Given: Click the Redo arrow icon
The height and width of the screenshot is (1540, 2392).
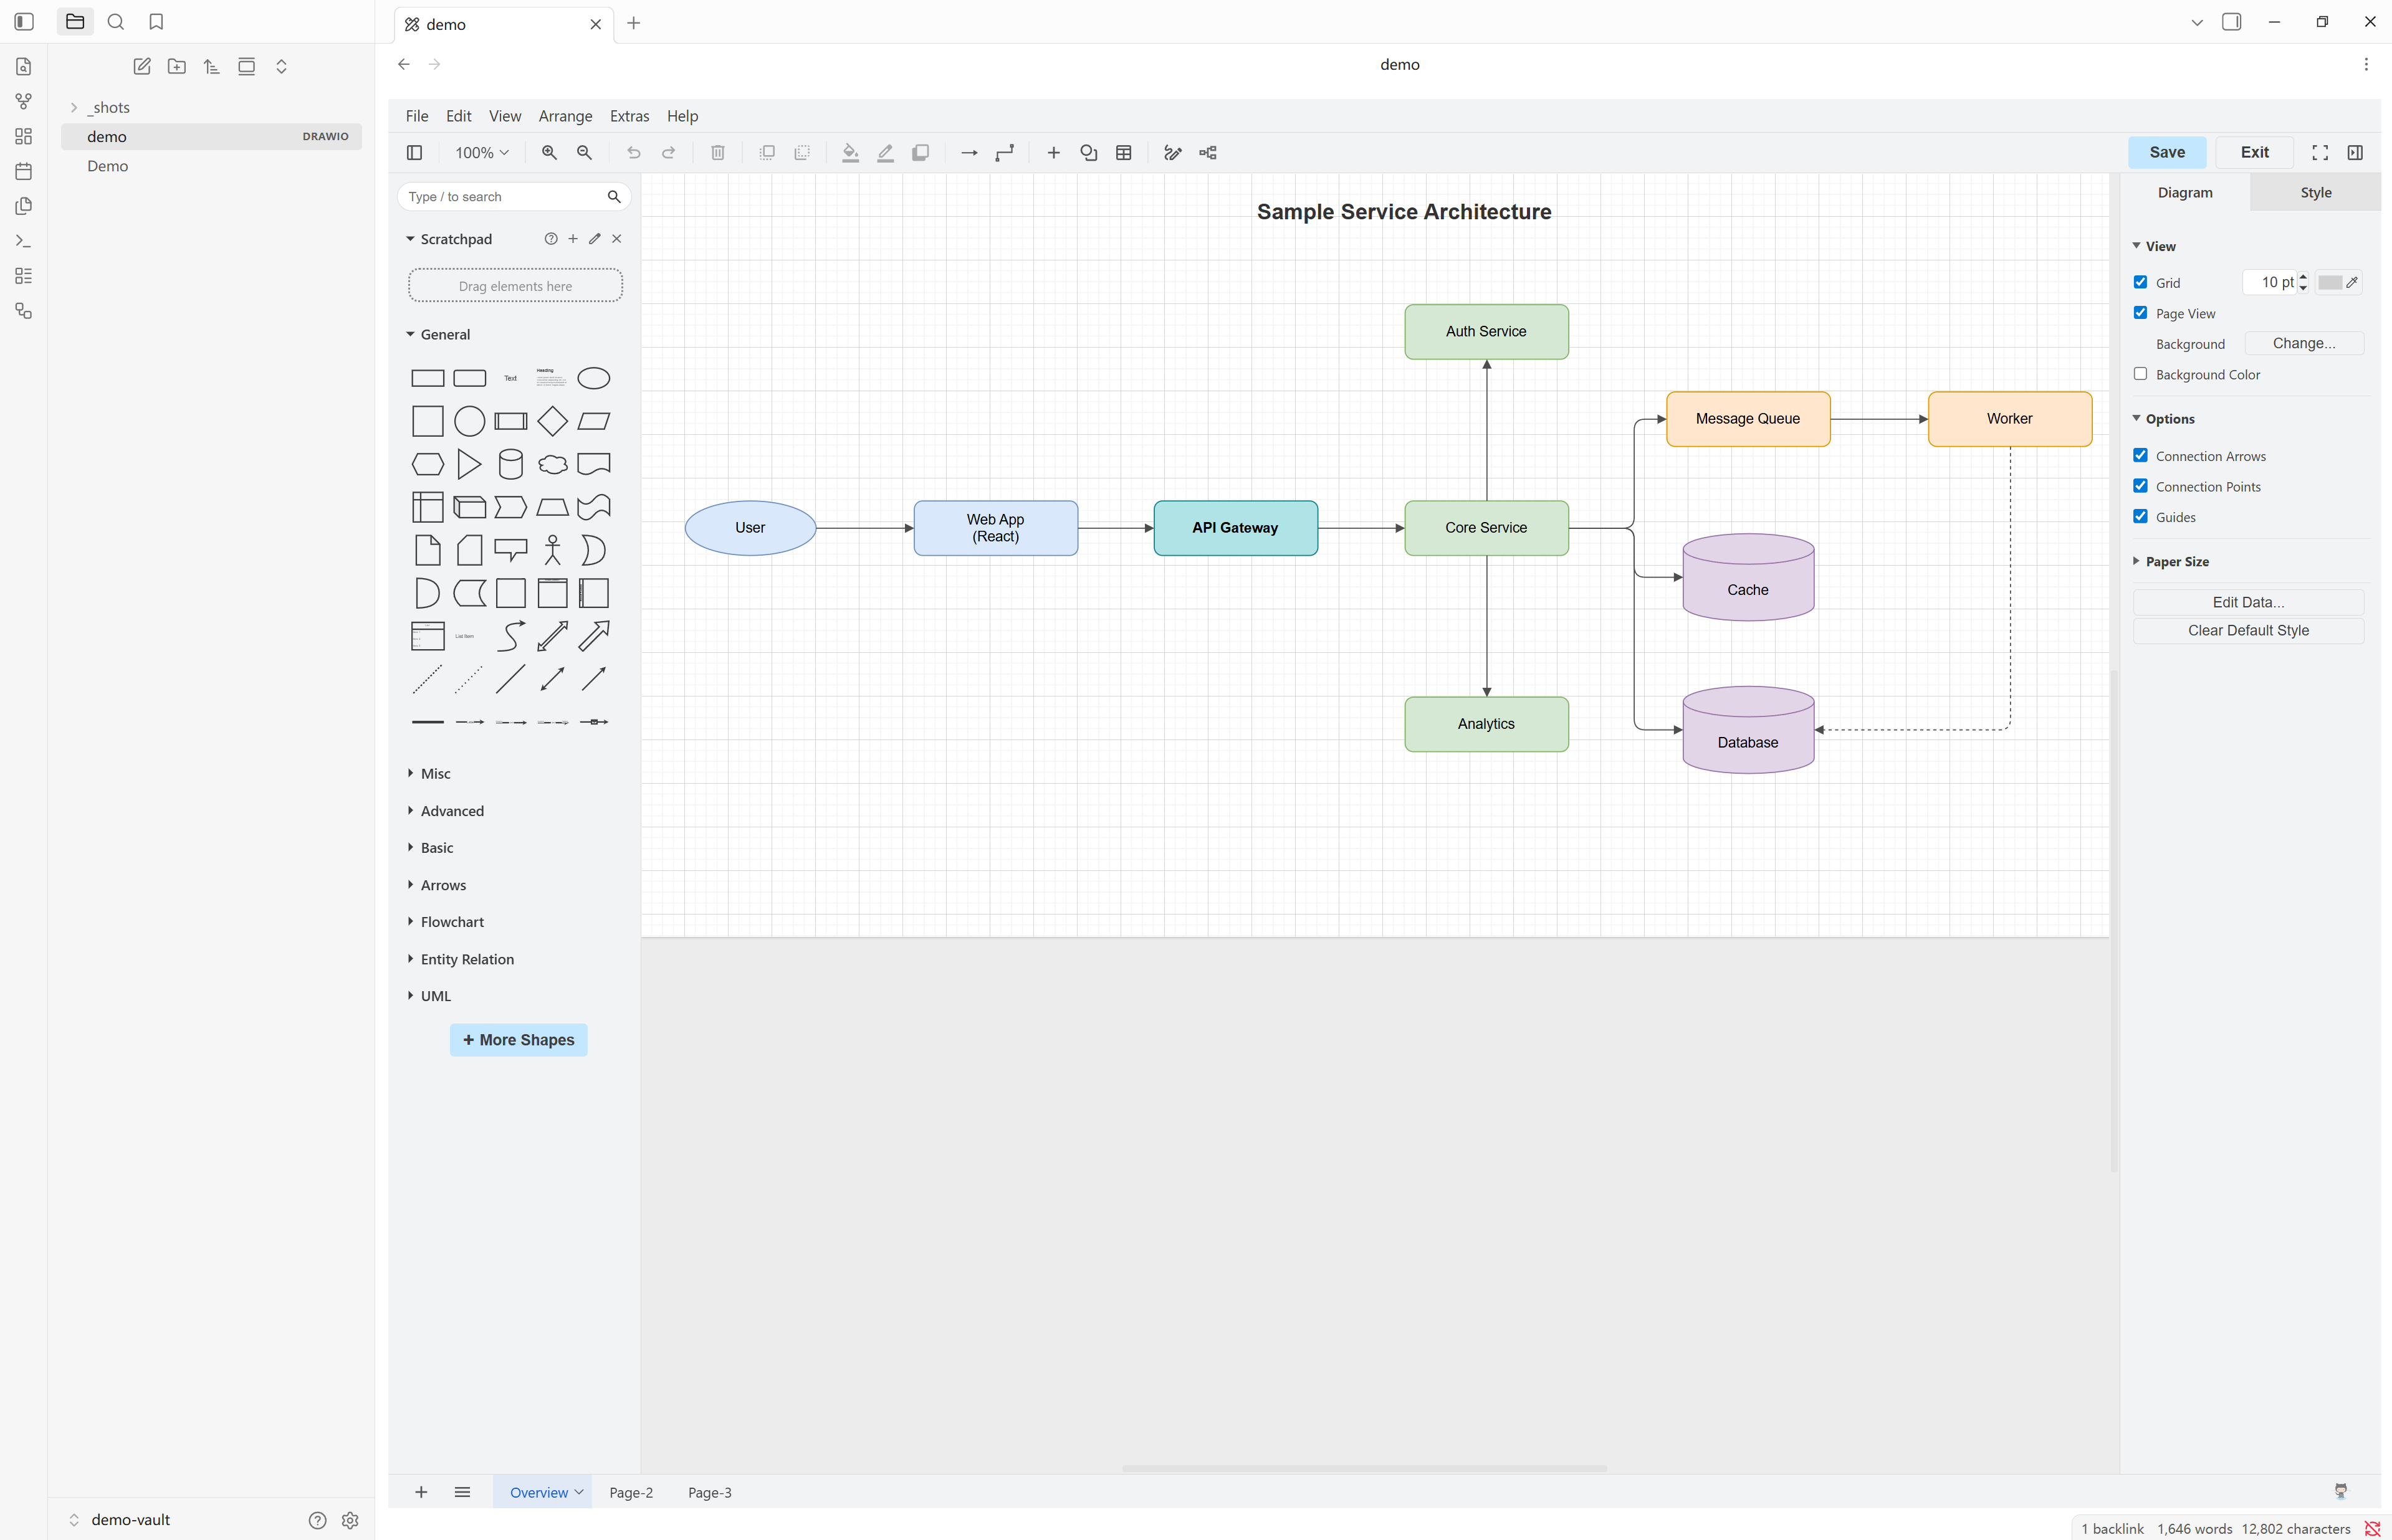Looking at the screenshot, I should [668, 153].
